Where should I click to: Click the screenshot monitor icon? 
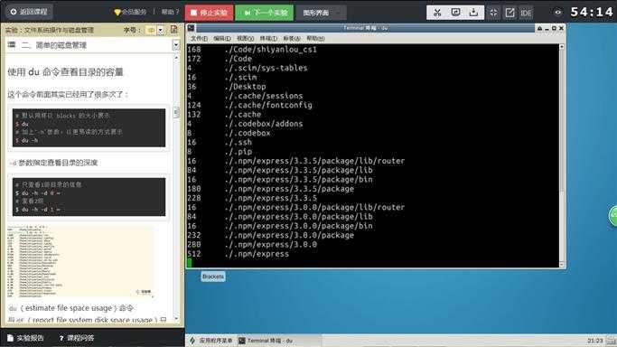pos(455,13)
